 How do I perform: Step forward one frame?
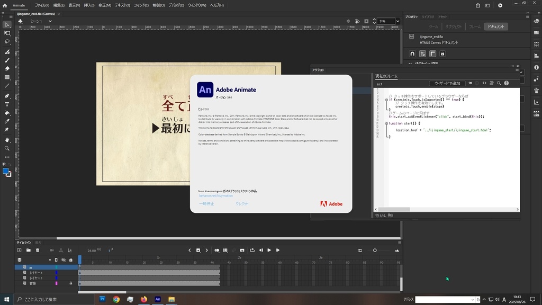click(x=277, y=250)
